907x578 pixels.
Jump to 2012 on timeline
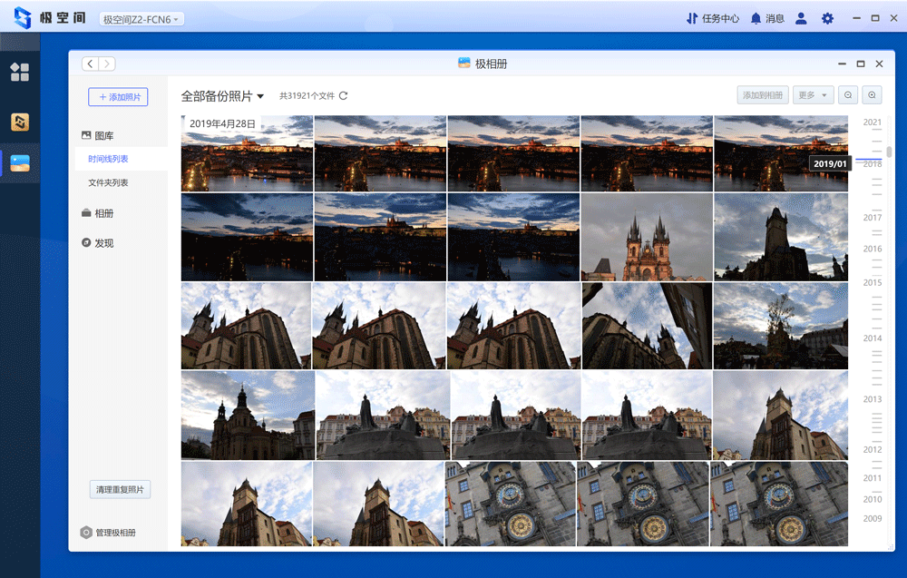[873, 449]
